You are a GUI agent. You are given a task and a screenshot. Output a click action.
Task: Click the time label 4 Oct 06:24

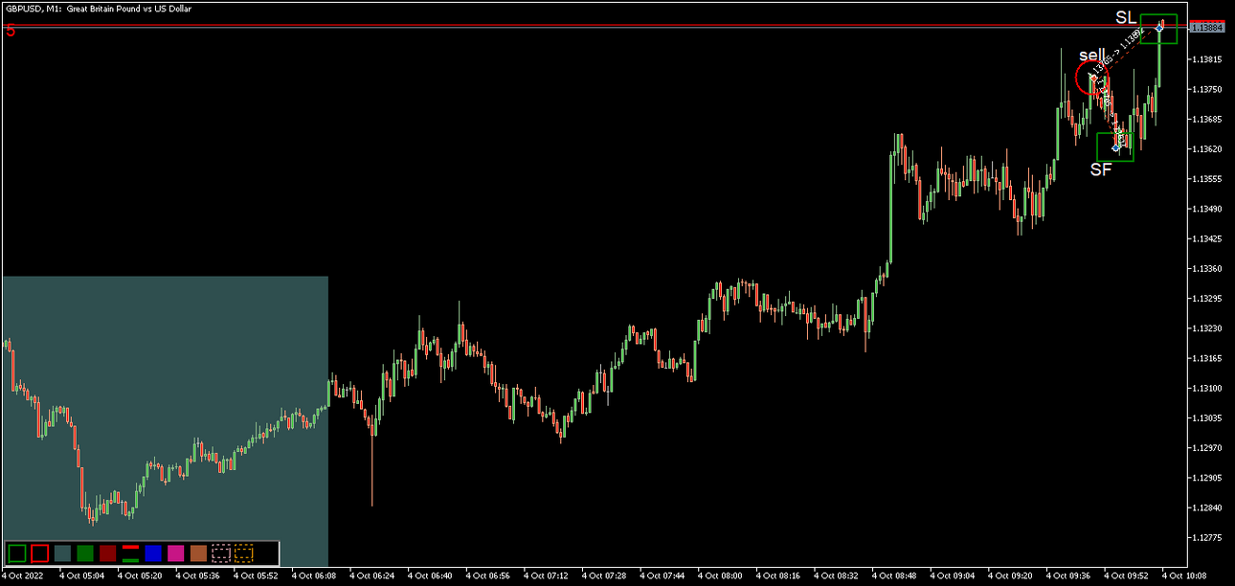(x=372, y=576)
